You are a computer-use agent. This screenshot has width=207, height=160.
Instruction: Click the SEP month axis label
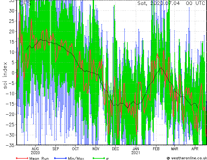coord(56,149)
